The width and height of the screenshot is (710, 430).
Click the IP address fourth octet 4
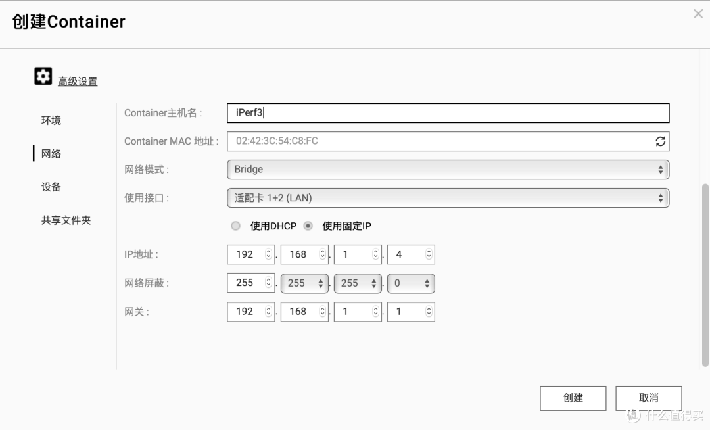(411, 254)
